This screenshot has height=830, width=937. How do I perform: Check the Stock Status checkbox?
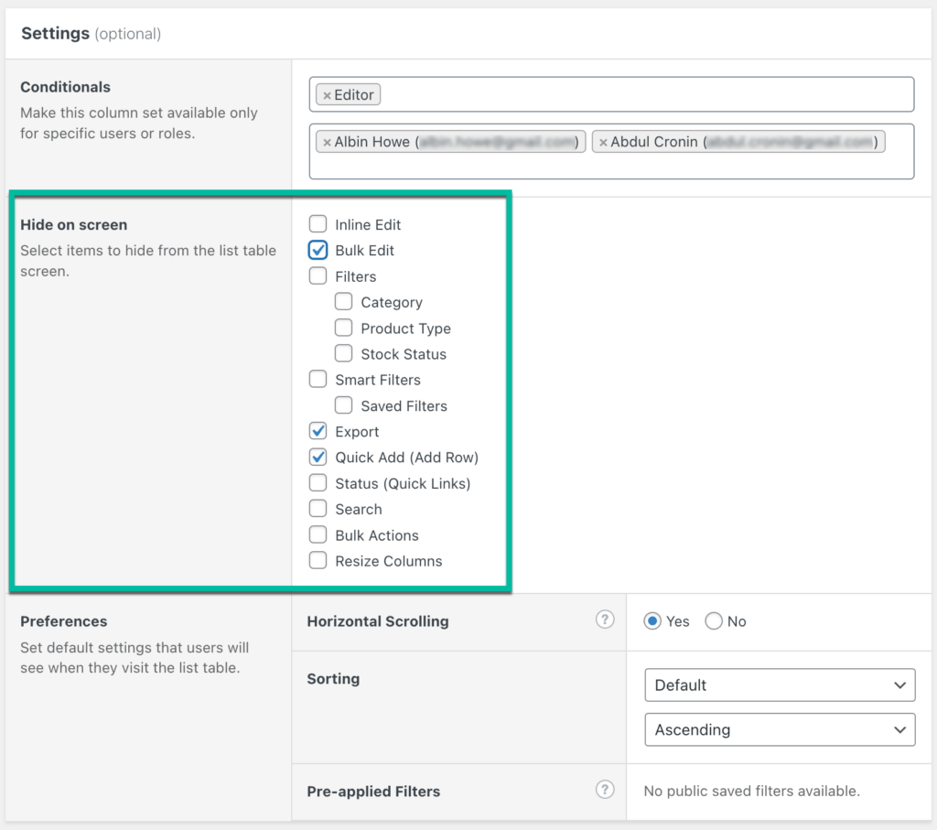pyautogui.click(x=343, y=353)
